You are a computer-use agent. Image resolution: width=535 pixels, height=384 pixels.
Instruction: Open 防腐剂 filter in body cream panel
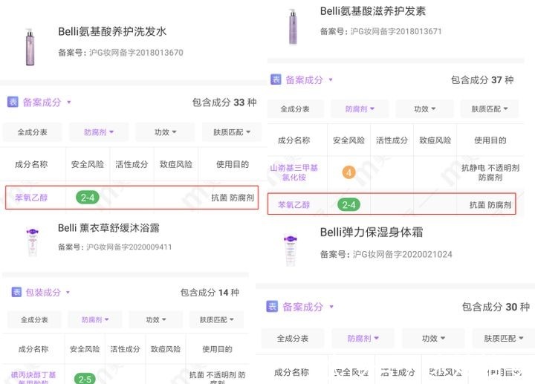pyautogui.click(x=363, y=338)
